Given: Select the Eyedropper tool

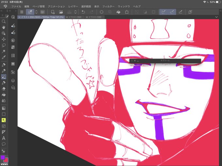Looking at the screenshot, I should click(4, 57).
